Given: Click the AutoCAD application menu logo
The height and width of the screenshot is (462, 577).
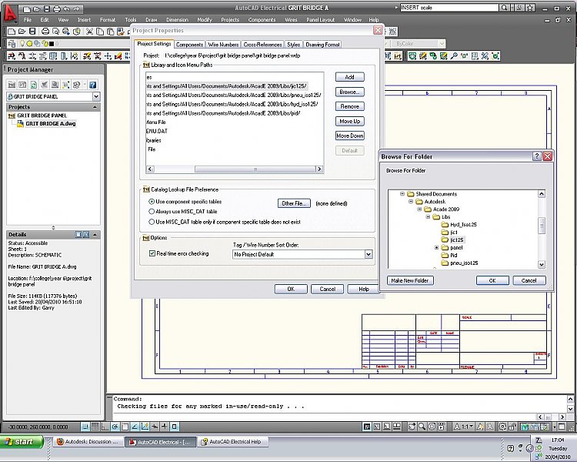Looking at the screenshot, I should pyautogui.click(x=10, y=13).
